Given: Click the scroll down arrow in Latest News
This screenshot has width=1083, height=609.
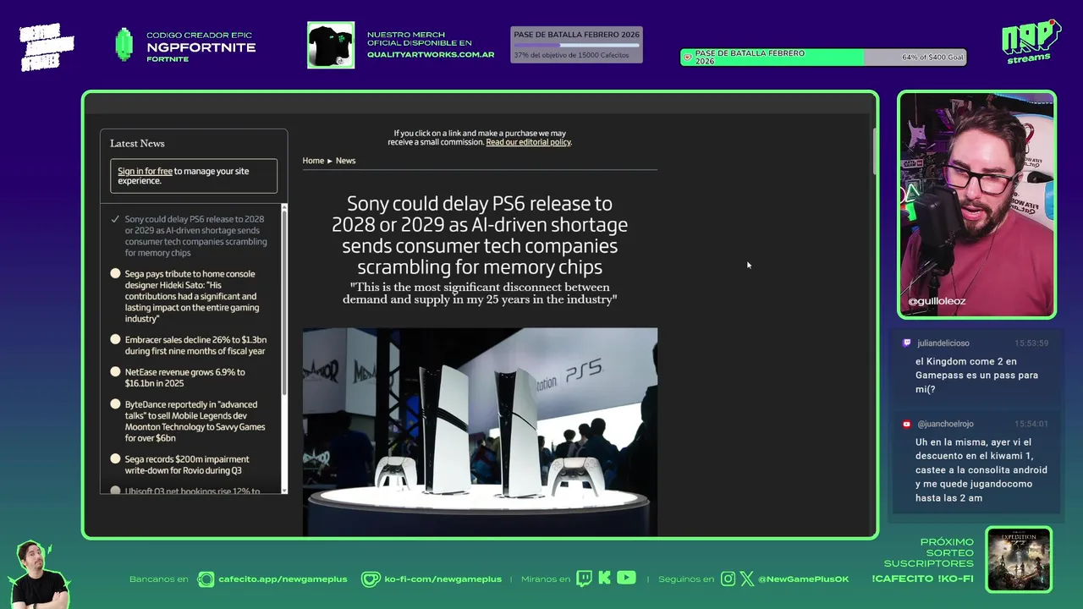Looking at the screenshot, I should 284,490.
